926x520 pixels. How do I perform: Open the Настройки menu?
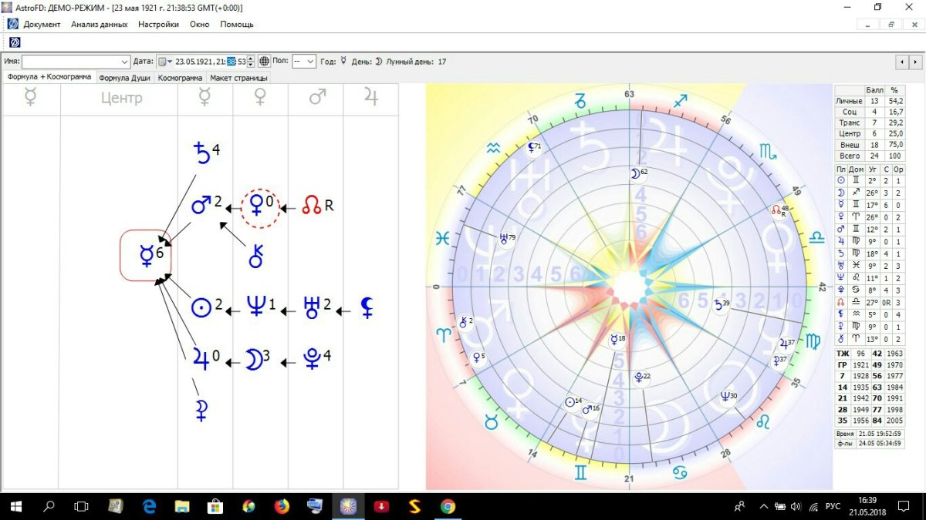158,24
